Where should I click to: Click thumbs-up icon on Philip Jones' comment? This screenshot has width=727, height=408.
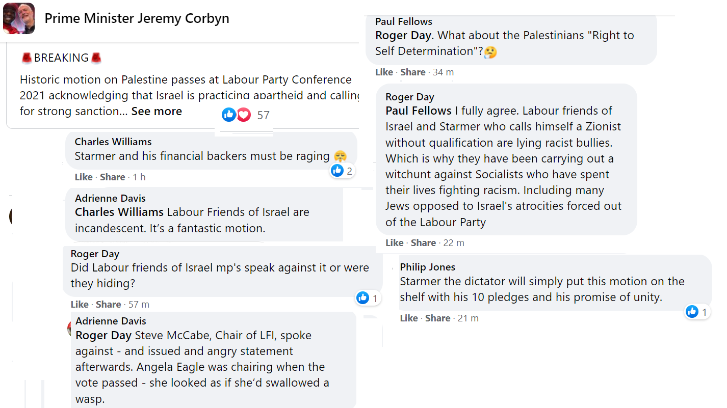pos(692,312)
